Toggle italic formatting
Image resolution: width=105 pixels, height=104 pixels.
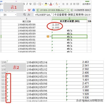[27, 4]
